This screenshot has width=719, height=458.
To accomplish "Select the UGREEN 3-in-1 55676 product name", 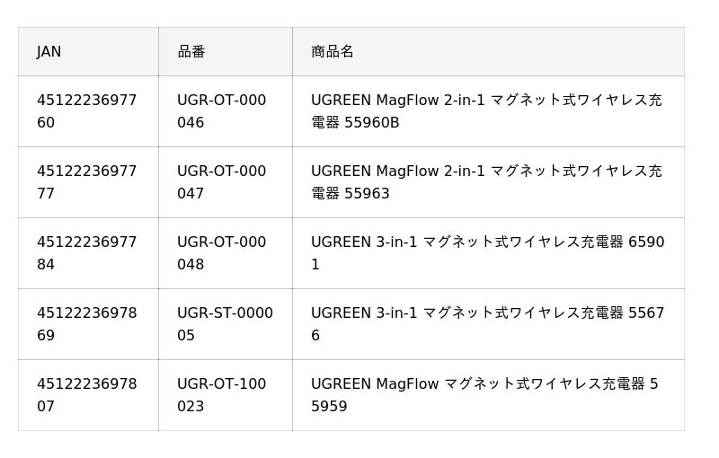I will 486,324.
